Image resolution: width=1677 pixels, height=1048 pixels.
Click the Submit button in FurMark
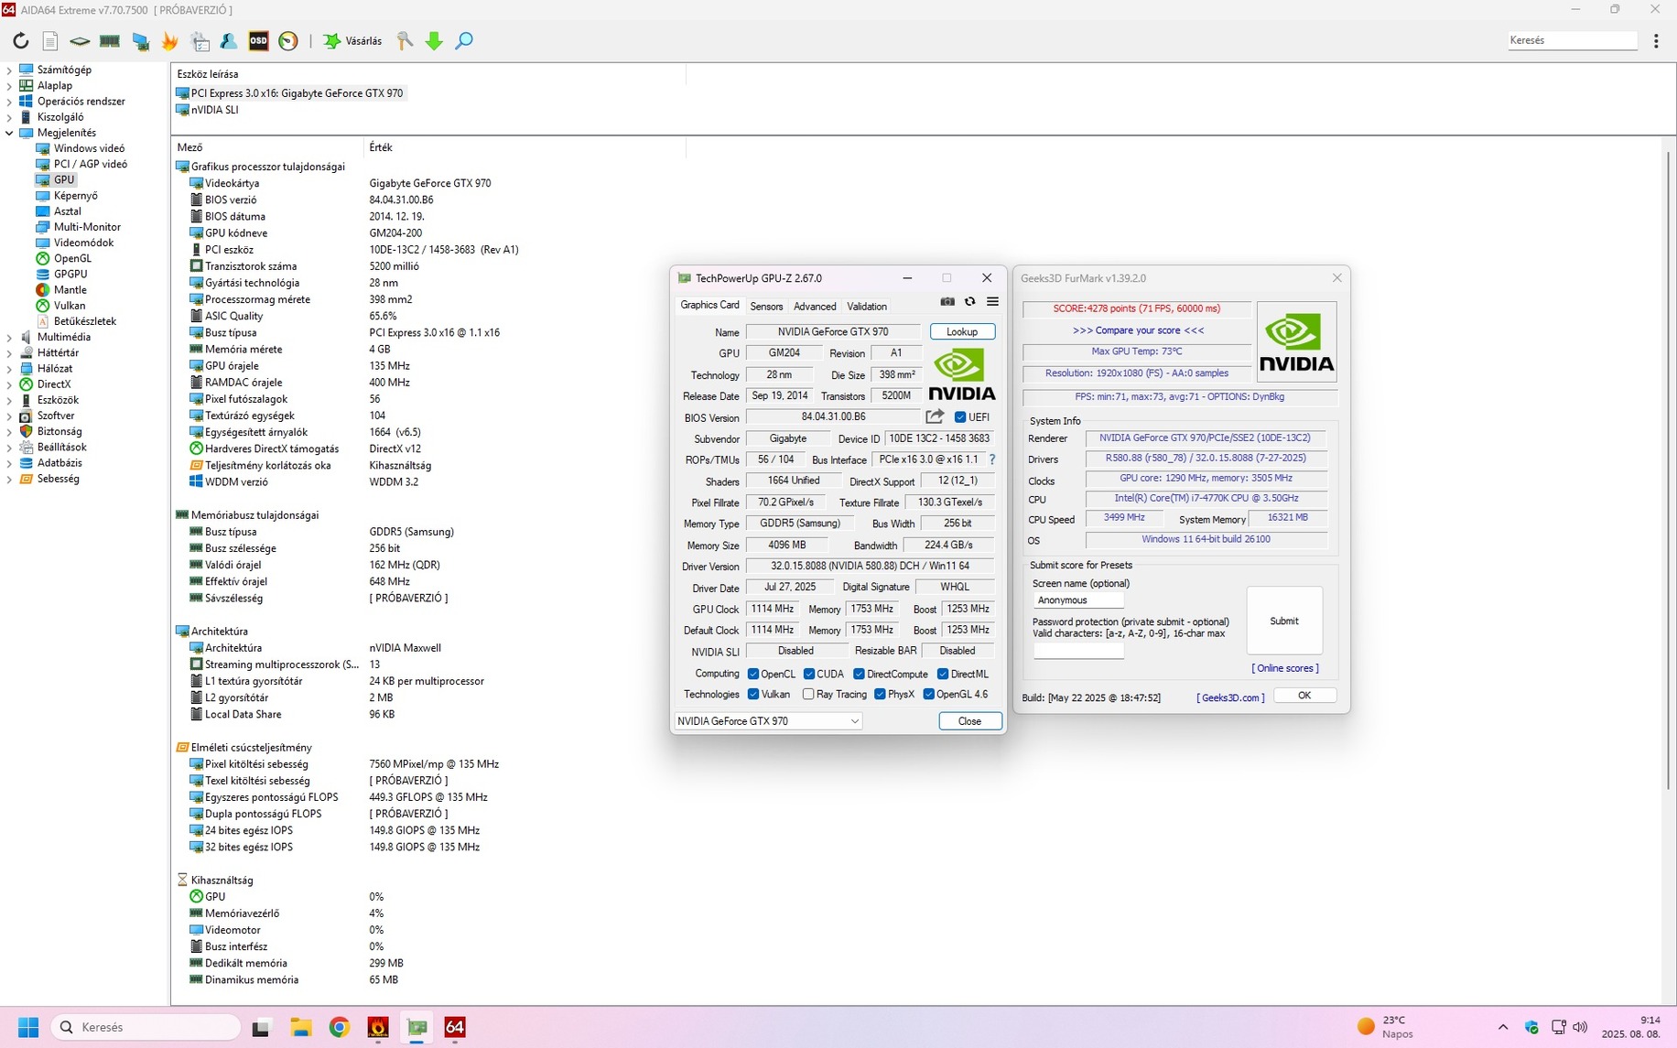pos(1284,621)
